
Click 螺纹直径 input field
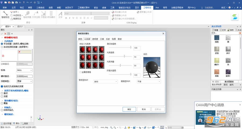click(24, 76)
